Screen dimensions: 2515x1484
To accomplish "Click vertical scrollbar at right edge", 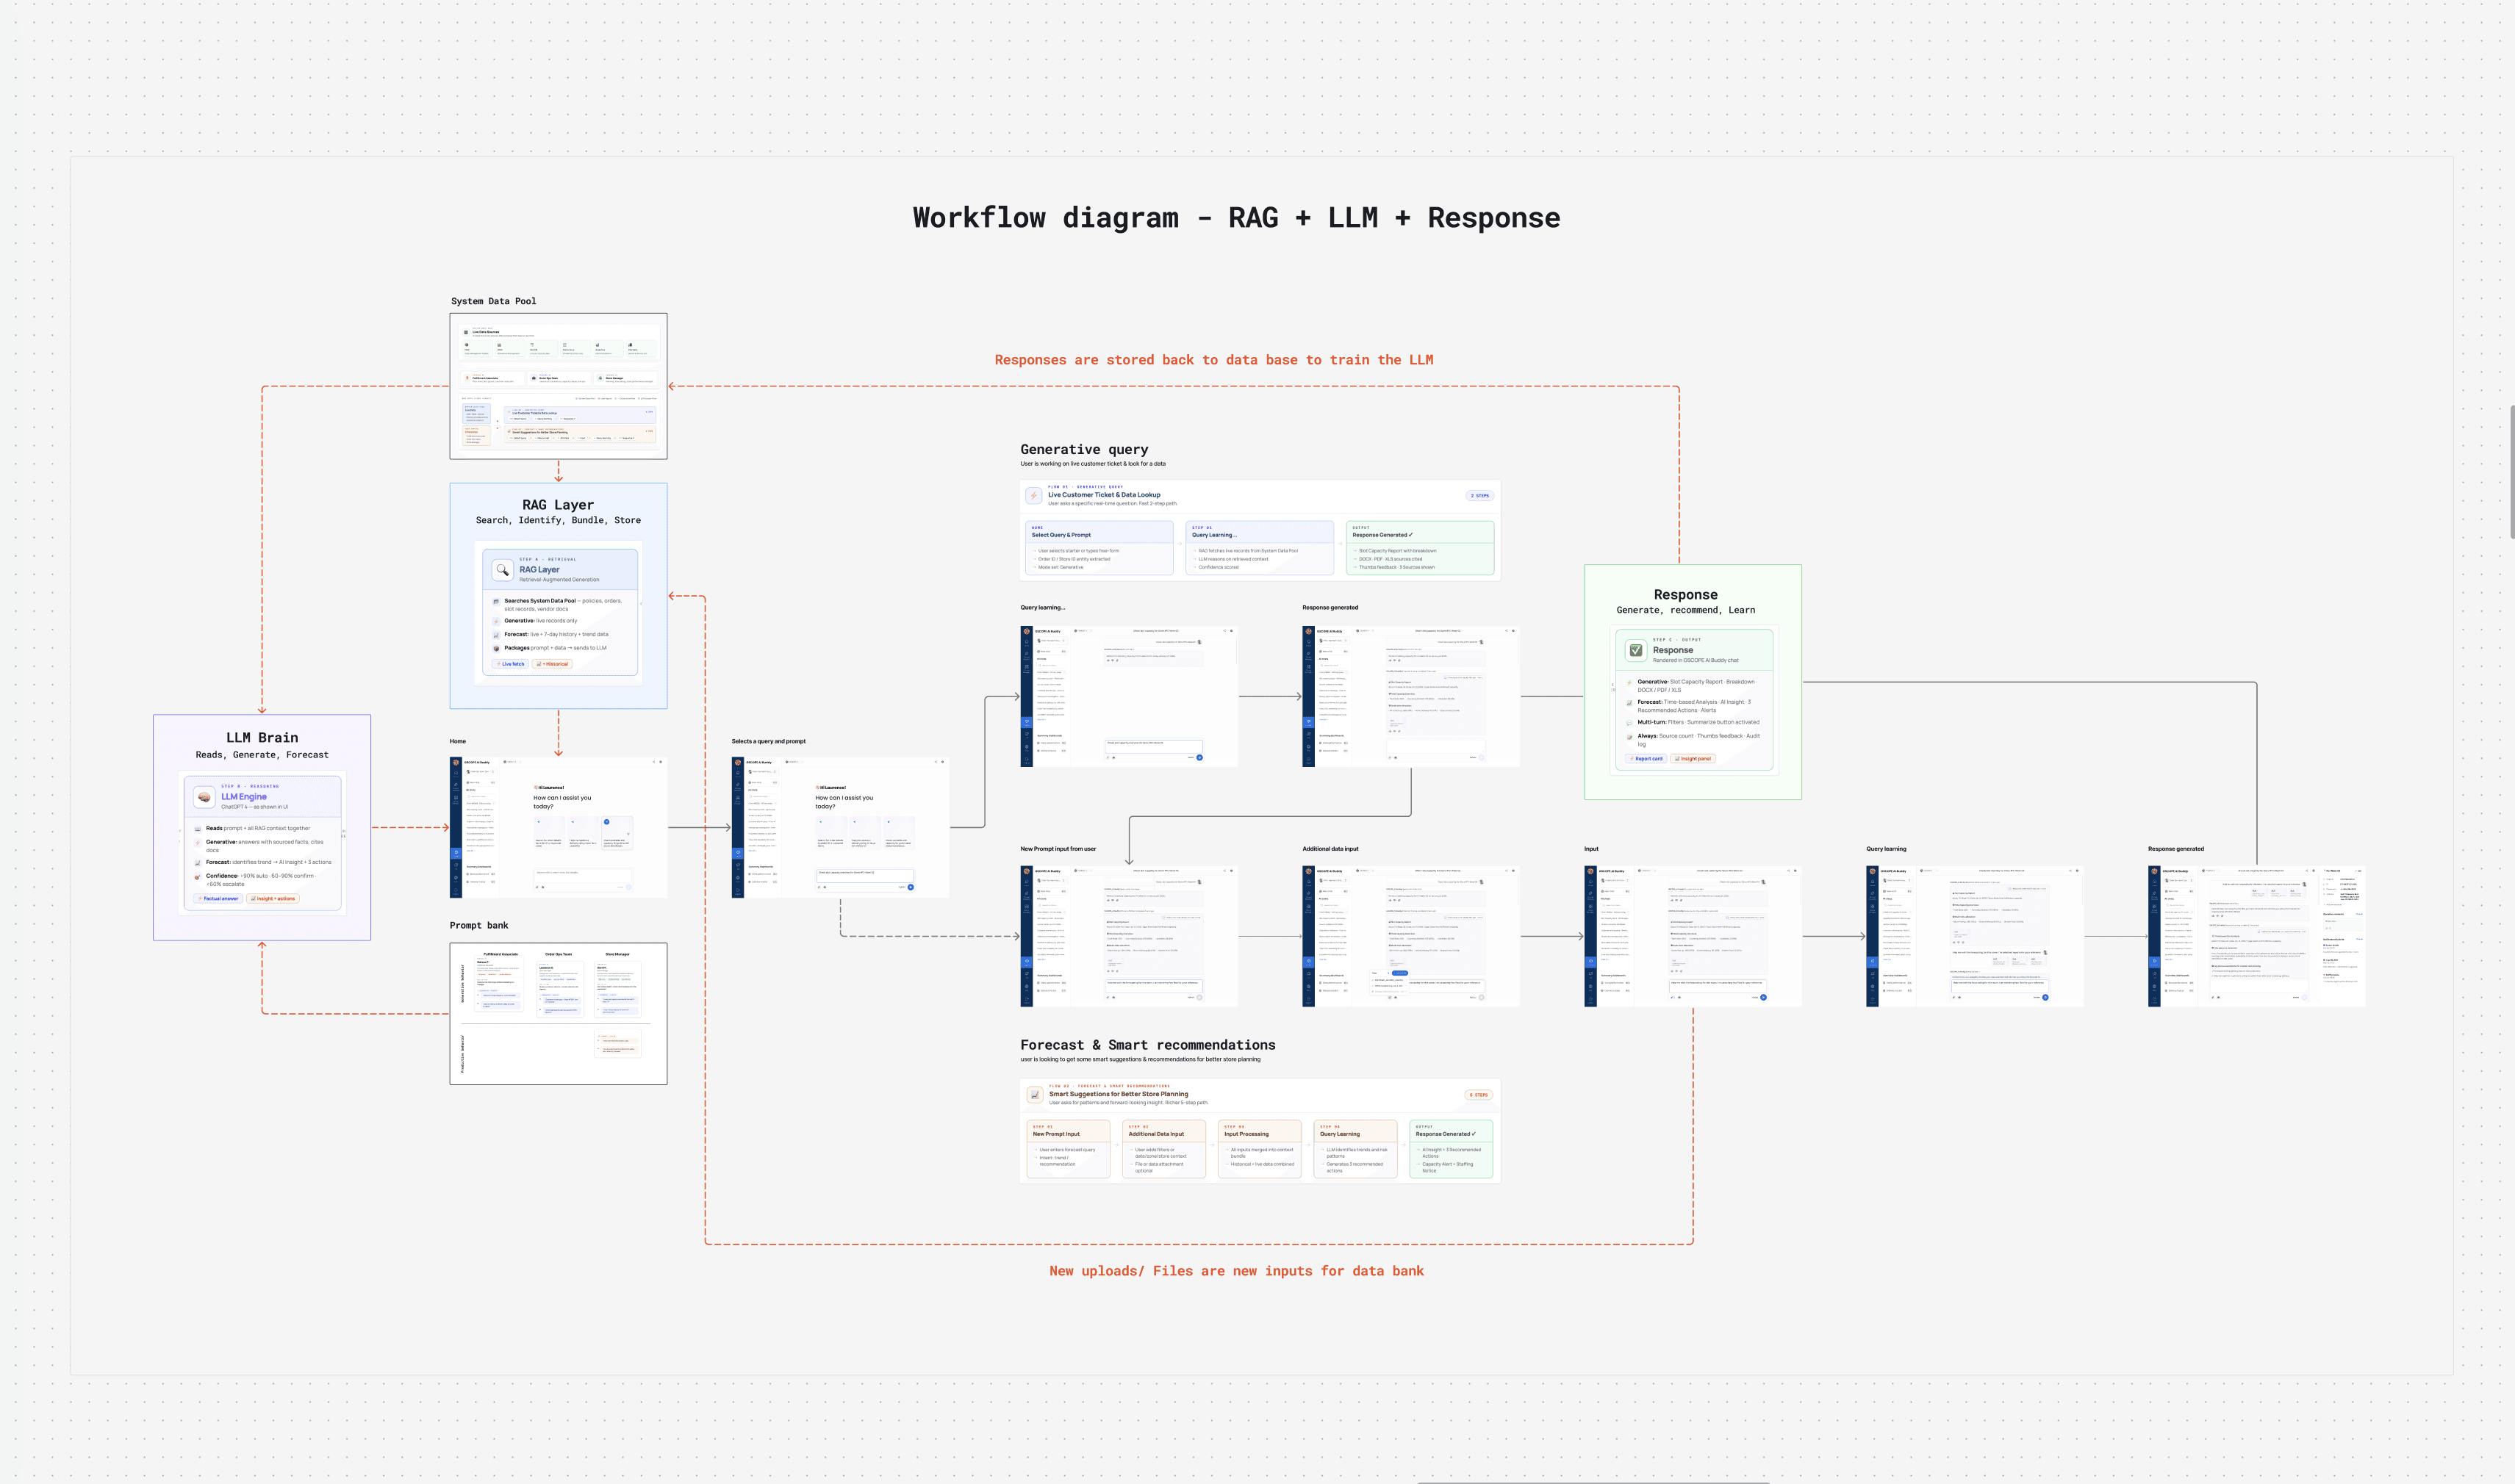I will 2511,472.
